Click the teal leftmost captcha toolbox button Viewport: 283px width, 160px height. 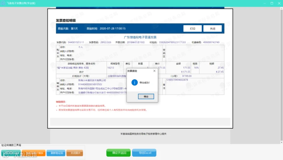pyautogui.click(x=11, y=153)
